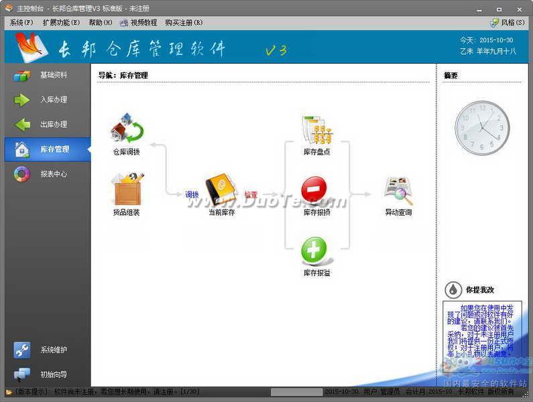533x402 pixels.
Task: Open the 帮助(H) menu
Action: pos(101,23)
